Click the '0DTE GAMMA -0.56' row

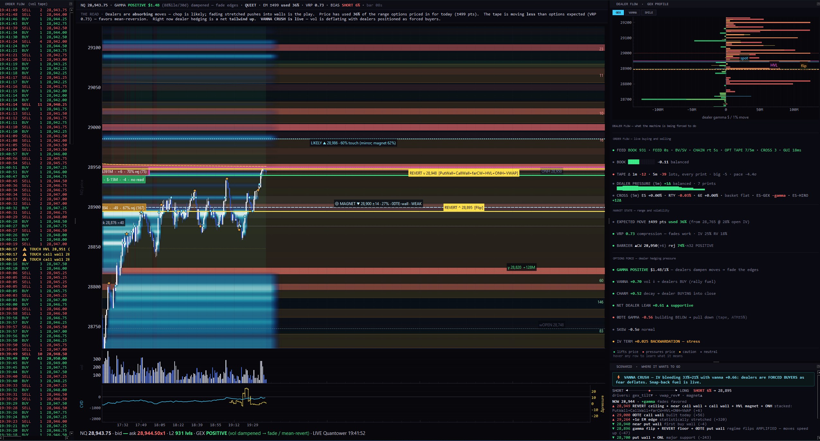pos(680,317)
